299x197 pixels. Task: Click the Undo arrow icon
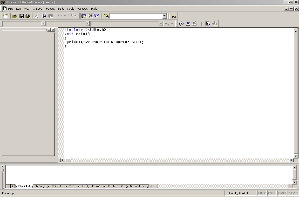click(60, 16)
